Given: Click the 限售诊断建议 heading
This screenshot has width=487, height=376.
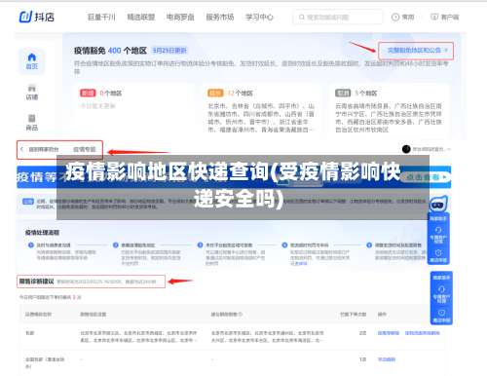Looking at the screenshot, I should click(36, 282).
